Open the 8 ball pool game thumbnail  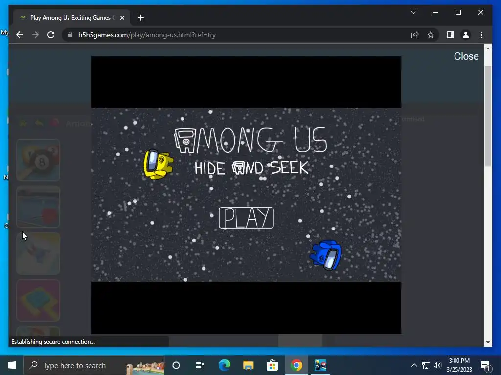pyautogui.click(x=38, y=160)
